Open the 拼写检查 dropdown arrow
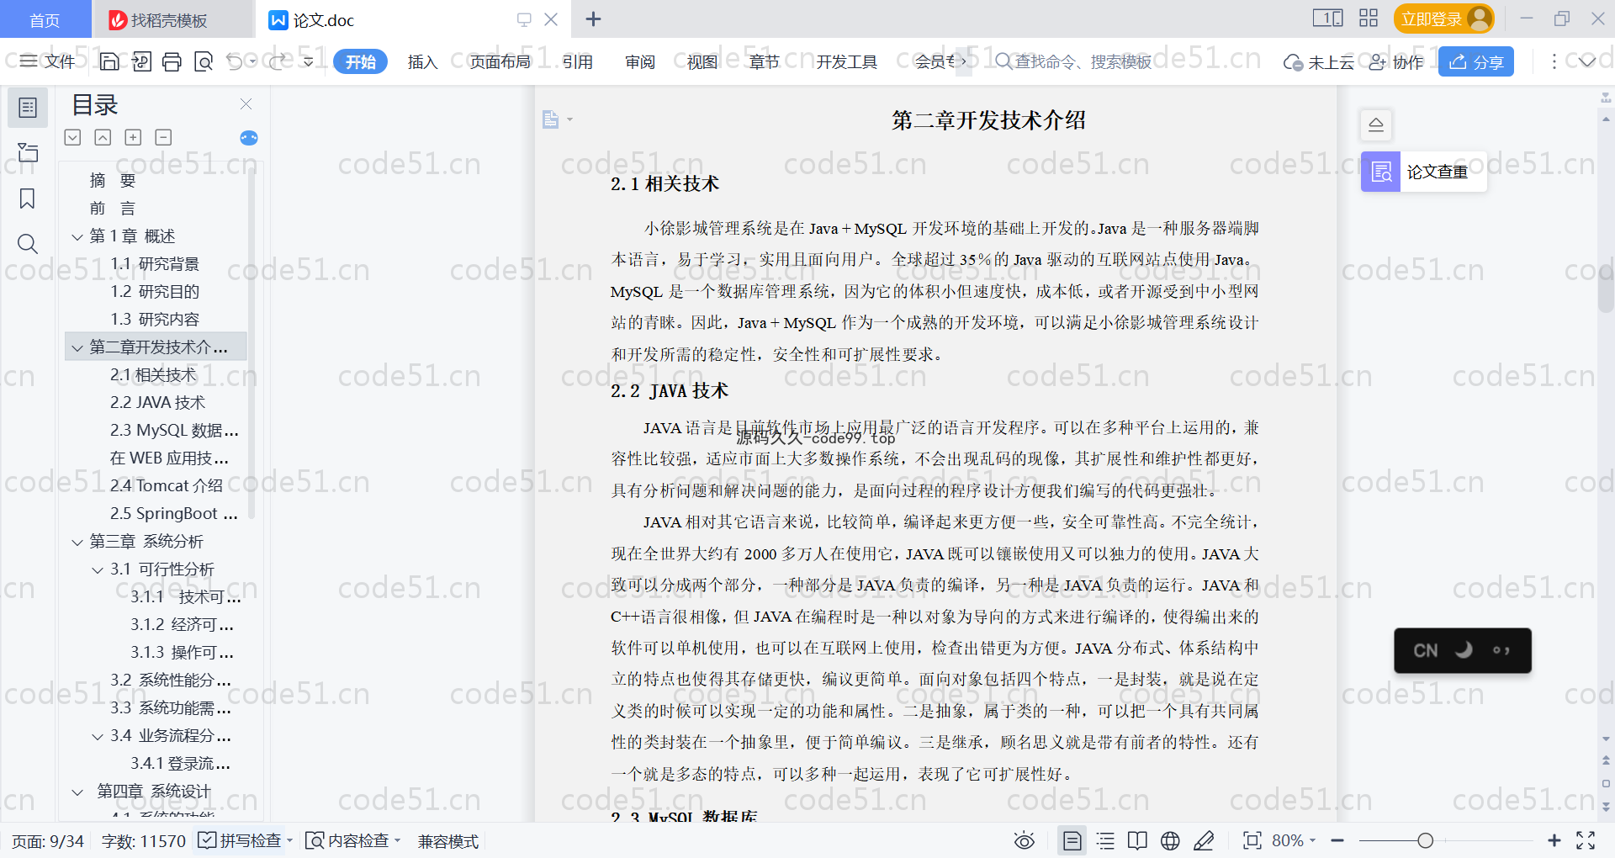Viewport: 1615px width, 858px height. (289, 840)
